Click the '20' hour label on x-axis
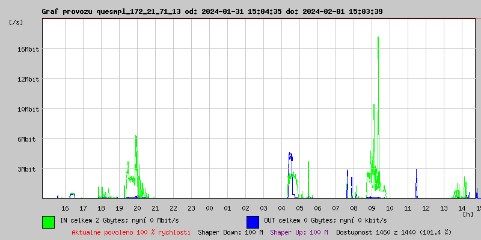The image size is (481, 240). pyautogui.click(x=137, y=208)
